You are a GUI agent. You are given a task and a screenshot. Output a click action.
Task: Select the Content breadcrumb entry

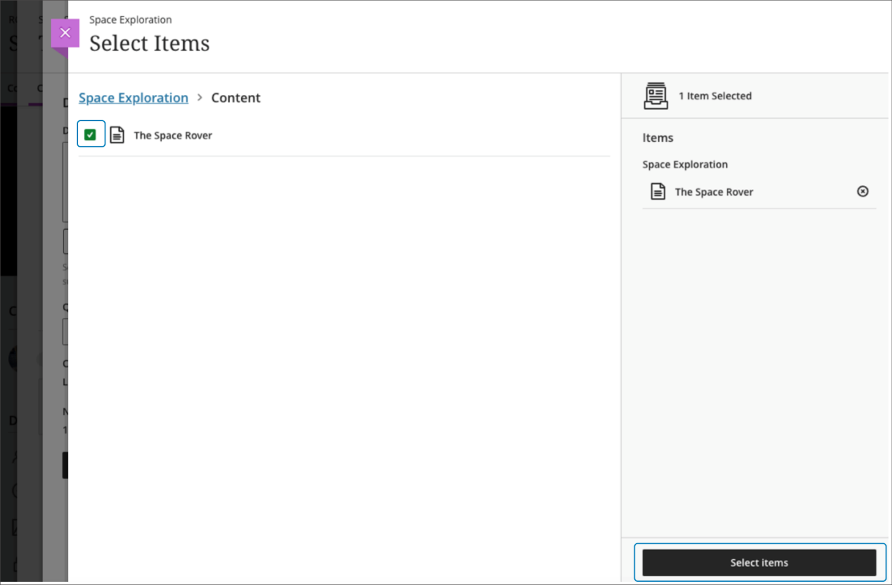tap(236, 98)
